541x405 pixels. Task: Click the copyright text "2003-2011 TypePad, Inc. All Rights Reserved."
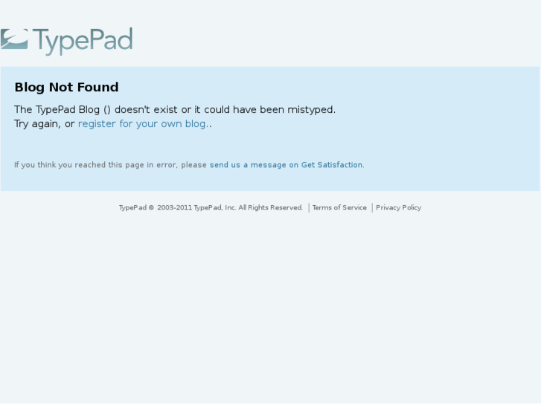click(x=230, y=207)
